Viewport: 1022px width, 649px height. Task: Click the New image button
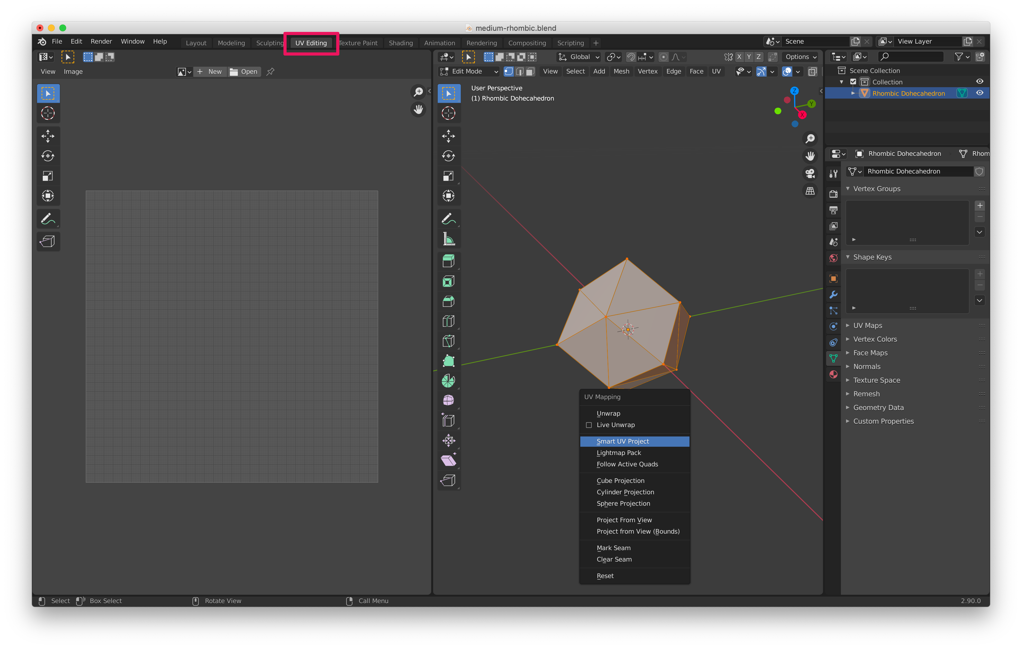(x=210, y=72)
